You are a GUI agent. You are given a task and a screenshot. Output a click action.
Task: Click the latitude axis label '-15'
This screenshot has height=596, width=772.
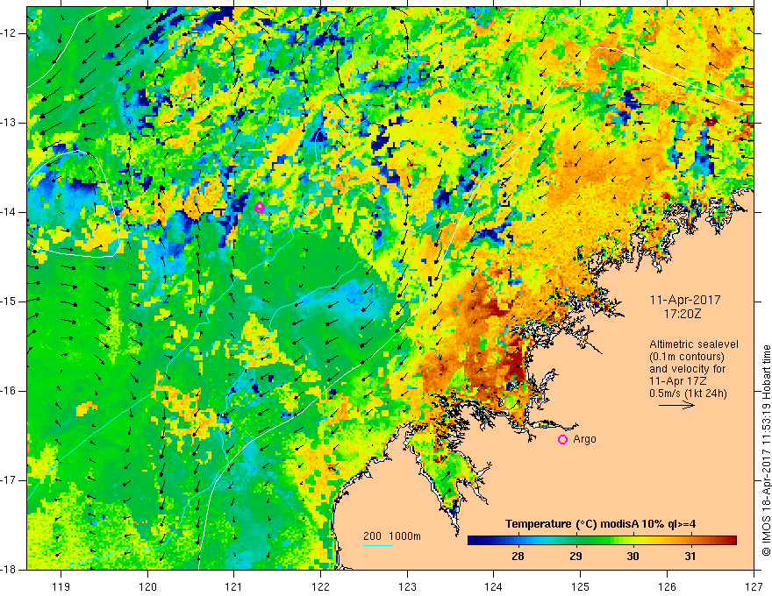(x=9, y=302)
